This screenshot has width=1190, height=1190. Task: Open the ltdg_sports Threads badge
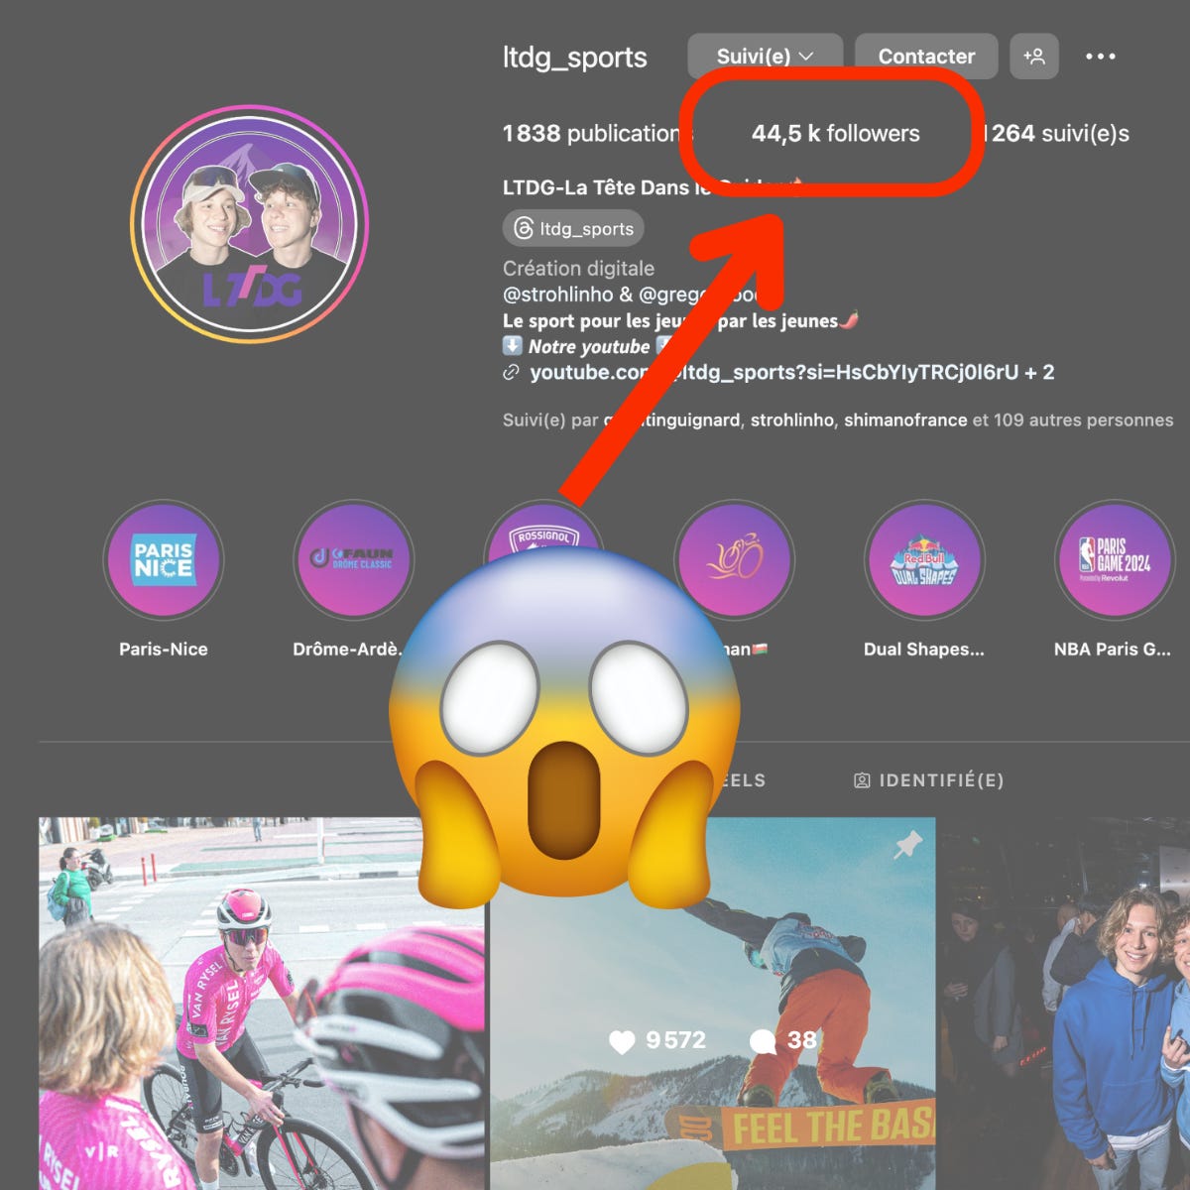(x=573, y=229)
